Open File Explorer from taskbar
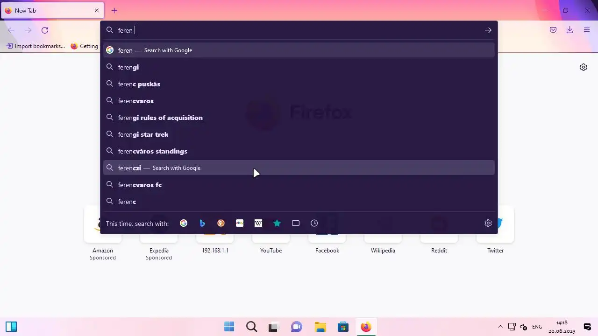This screenshot has width=598, height=336. click(x=320, y=327)
